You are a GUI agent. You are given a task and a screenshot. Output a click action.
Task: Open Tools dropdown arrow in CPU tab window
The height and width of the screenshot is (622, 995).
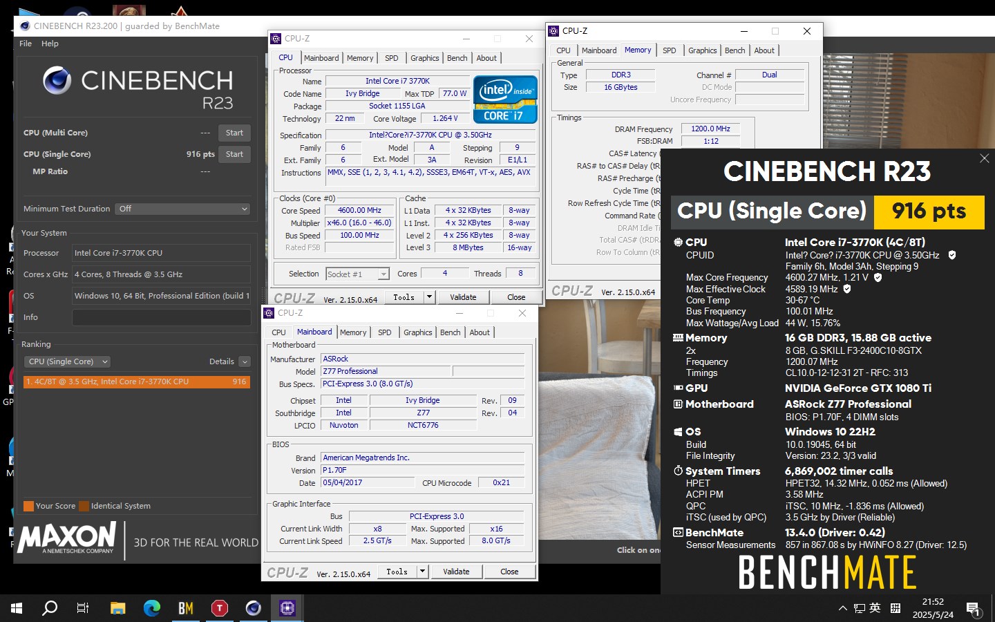[429, 297]
